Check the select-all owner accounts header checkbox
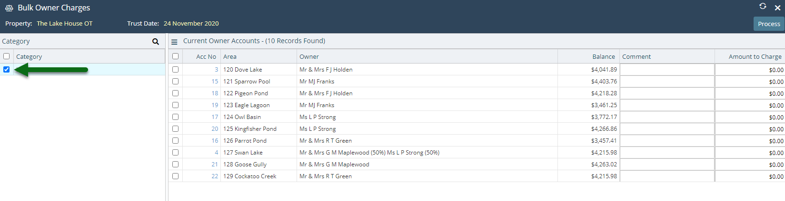This screenshot has width=785, height=201. click(x=175, y=56)
